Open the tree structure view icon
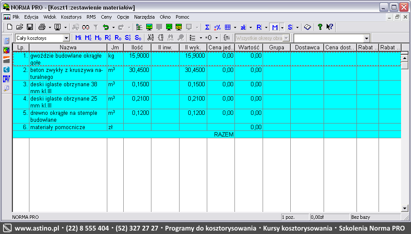The height and width of the screenshot is (234, 411). [x=139, y=27]
